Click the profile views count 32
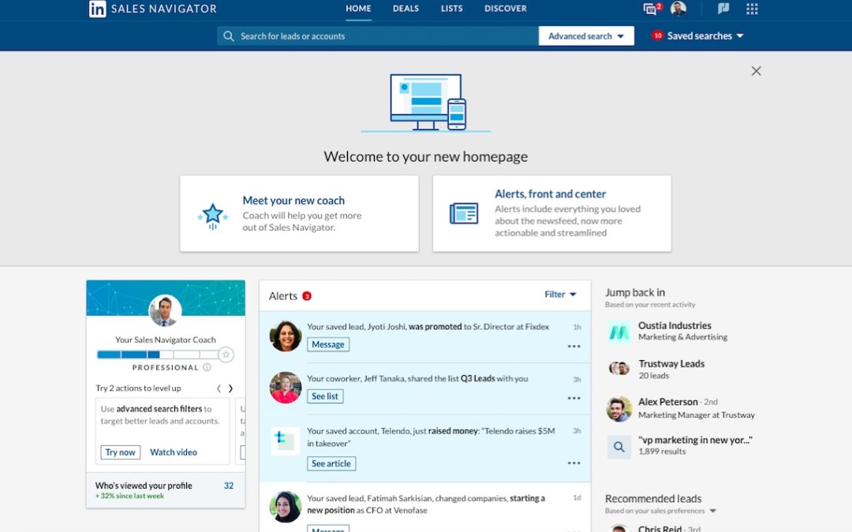This screenshot has width=852, height=532. pos(229,485)
